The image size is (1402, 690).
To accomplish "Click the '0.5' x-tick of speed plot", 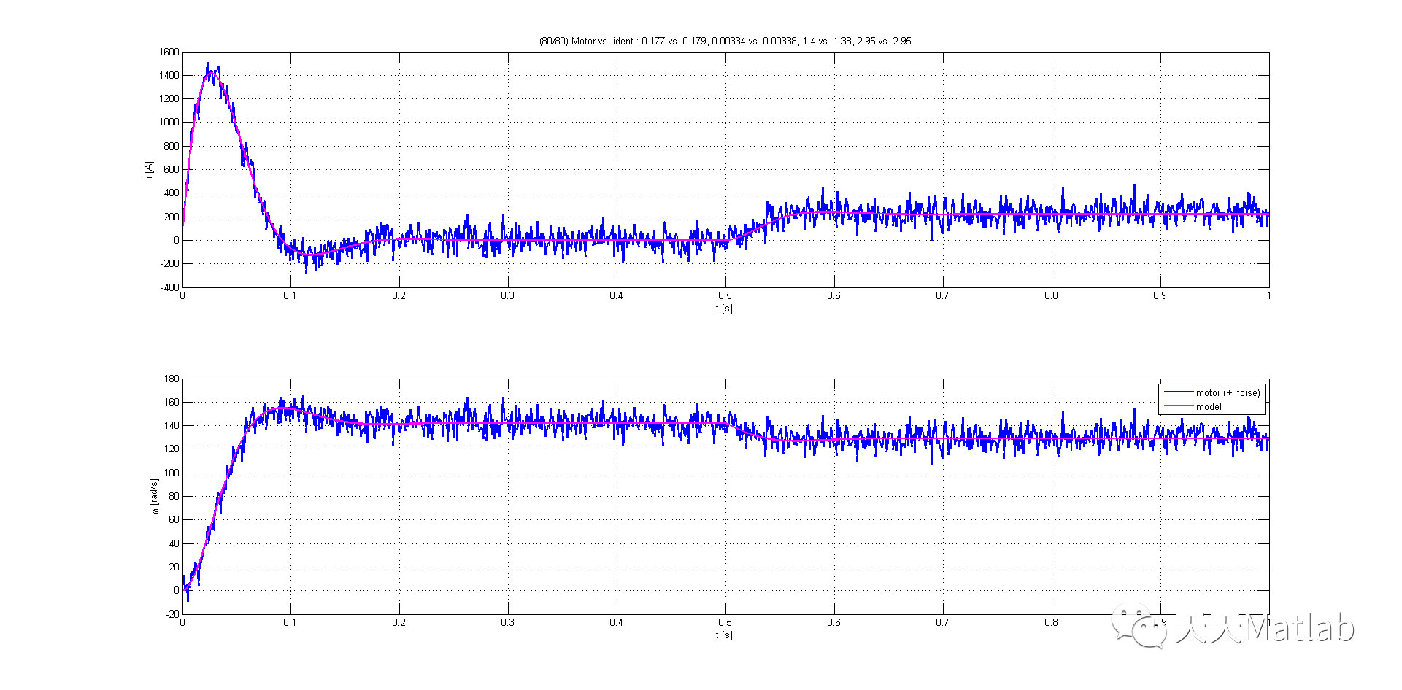I will coord(725,623).
